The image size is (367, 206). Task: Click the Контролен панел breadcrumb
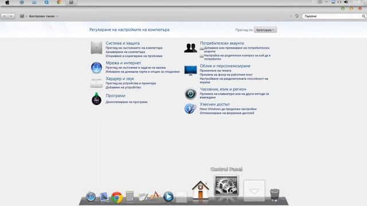click(x=42, y=17)
